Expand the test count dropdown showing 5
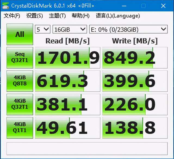Screen dimensions: 174x159 click(43, 29)
